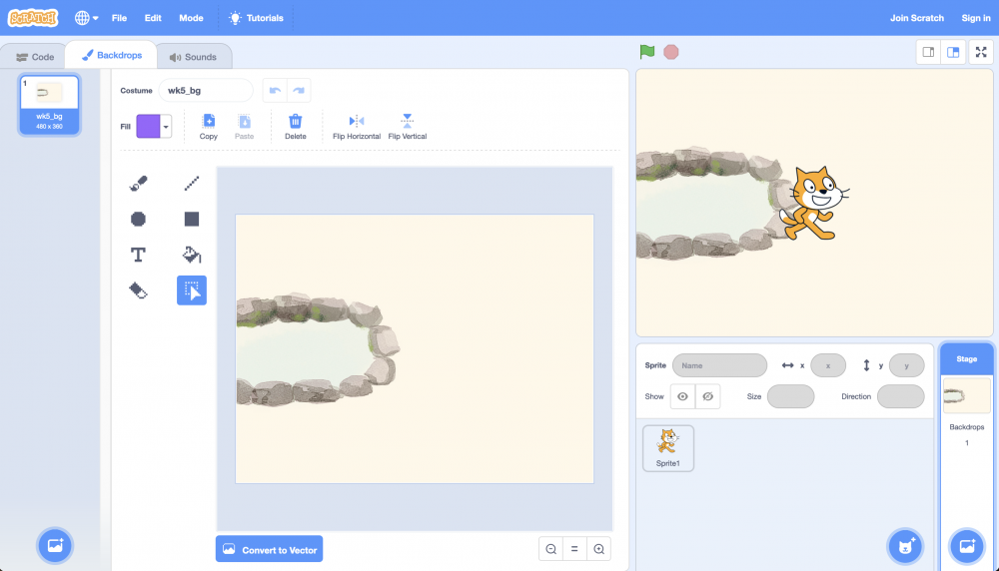Choose a new sprite button
The width and height of the screenshot is (999, 571).
(x=905, y=546)
